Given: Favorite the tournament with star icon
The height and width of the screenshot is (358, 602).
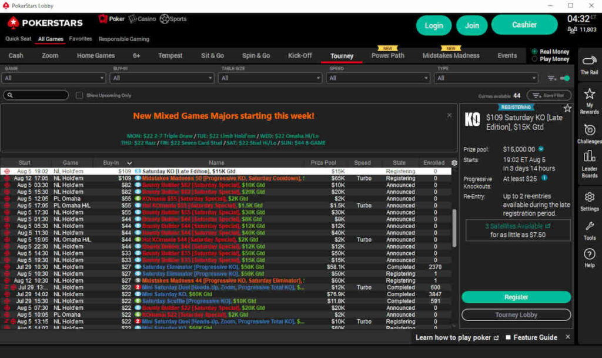Looking at the screenshot, I should click(x=567, y=108).
